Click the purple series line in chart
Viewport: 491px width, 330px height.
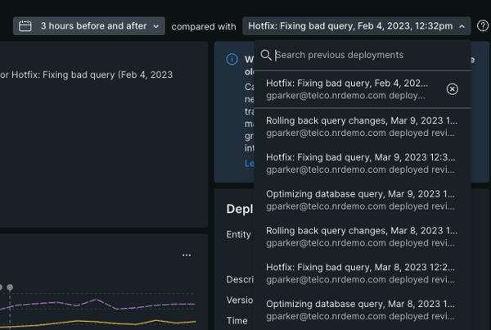click(98, 303)
